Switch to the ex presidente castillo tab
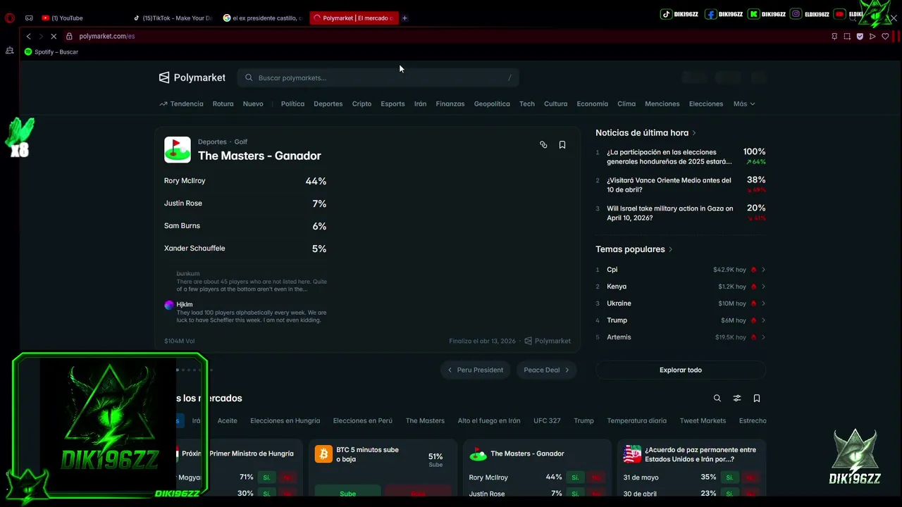The width and height of the screenshot is (902, 507). click(264, 18)
